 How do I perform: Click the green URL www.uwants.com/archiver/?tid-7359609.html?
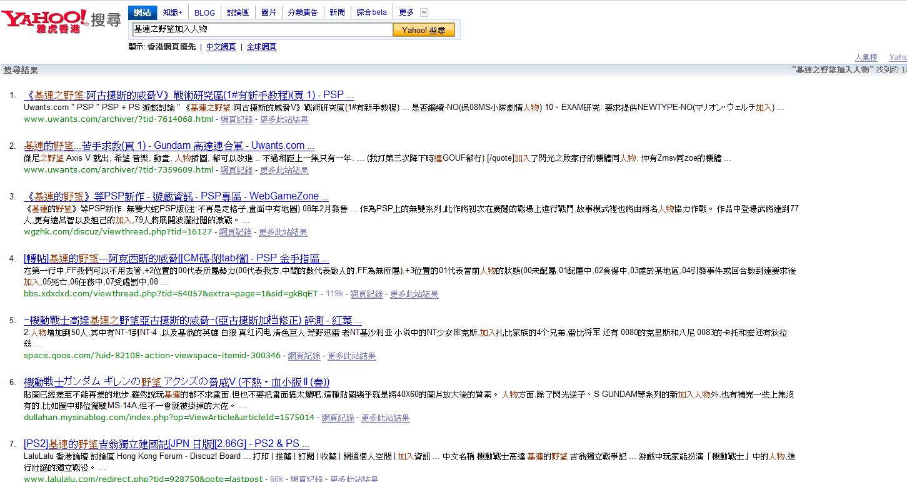tap(118, 170)
